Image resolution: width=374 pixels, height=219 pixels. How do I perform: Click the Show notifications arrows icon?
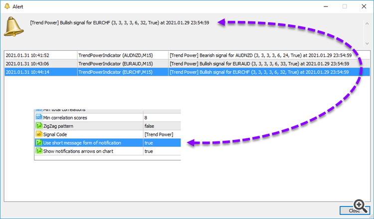38,151
